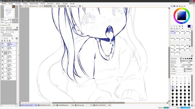Choose the Заливка bucket preset in top row

point(183,32)
